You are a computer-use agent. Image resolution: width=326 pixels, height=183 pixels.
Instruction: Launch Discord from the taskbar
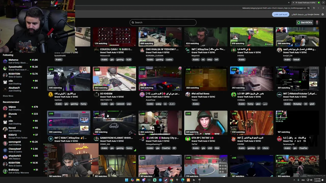(143, 180)
